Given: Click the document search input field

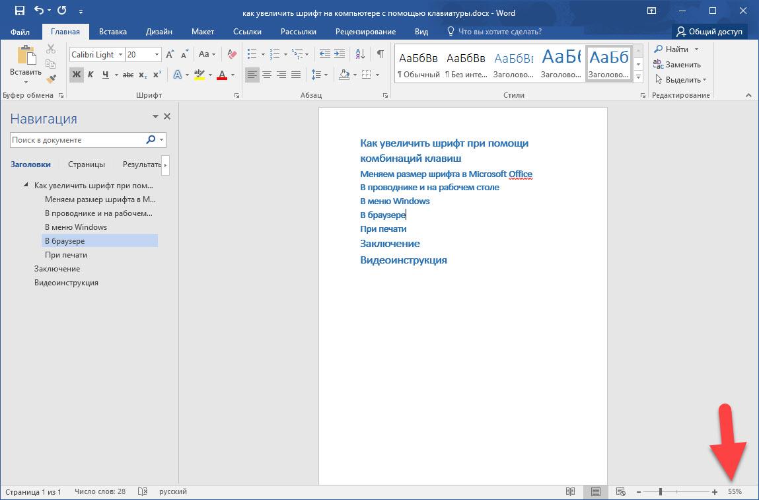Looking at the screenshot, I should pos(77,140).
